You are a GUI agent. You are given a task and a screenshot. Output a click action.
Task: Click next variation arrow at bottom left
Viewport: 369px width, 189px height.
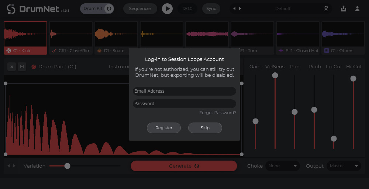tap(14, 166)
